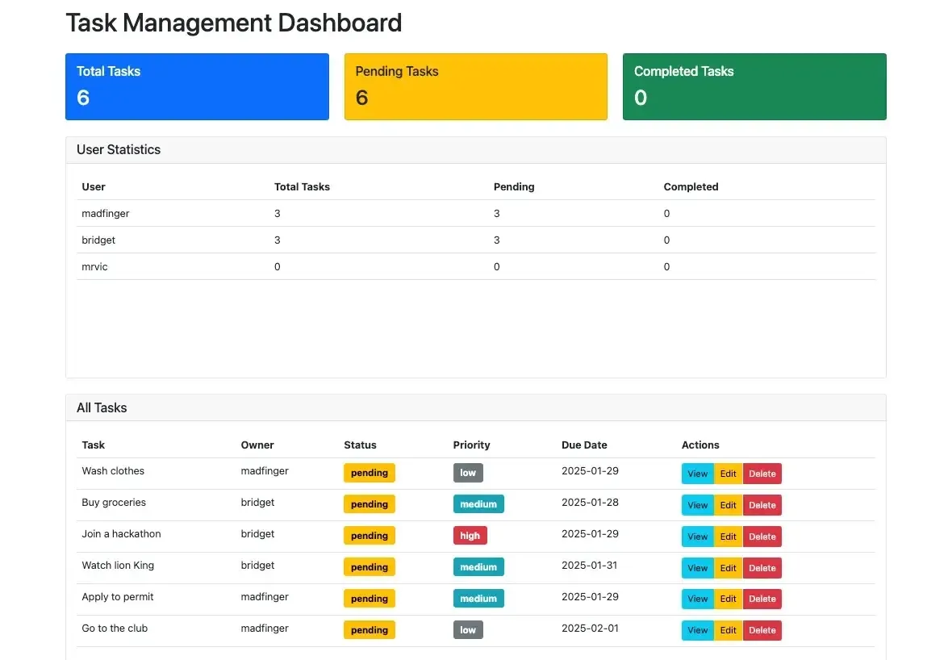
Task: Delete the Go to the club task
Action: (x=762, y=630)
